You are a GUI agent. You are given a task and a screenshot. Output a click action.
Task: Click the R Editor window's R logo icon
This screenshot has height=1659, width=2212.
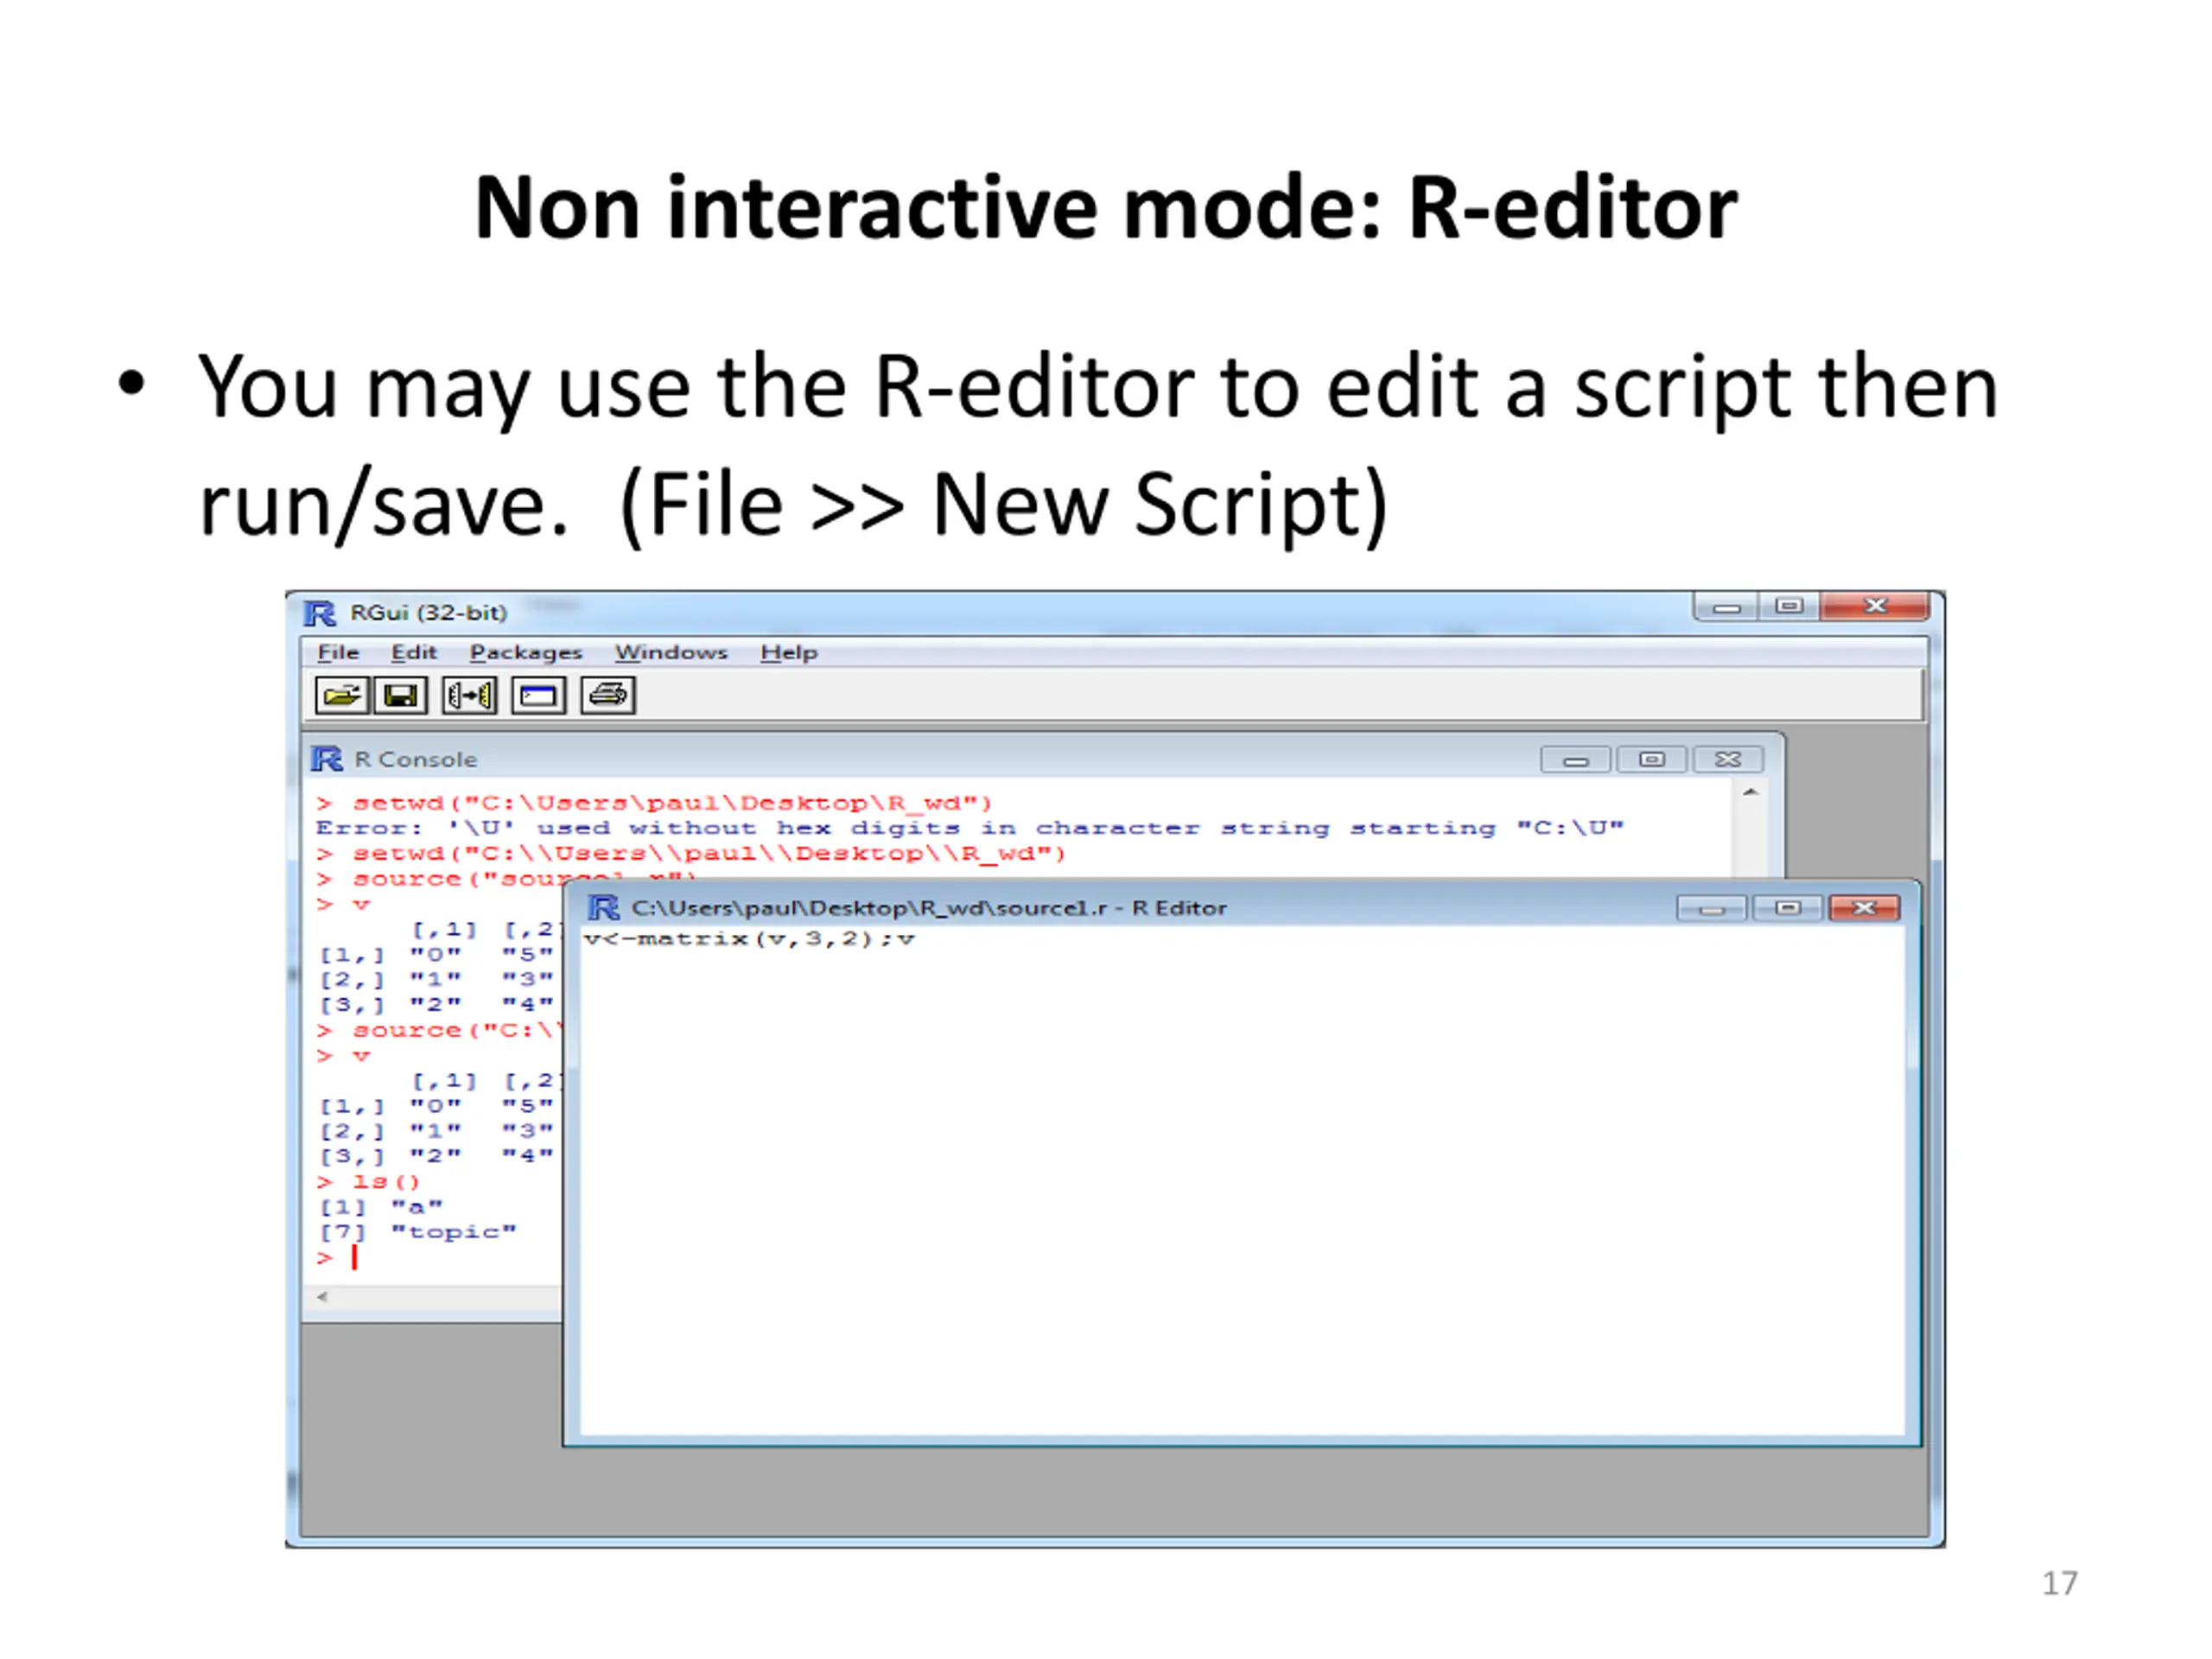pos(603,908)
